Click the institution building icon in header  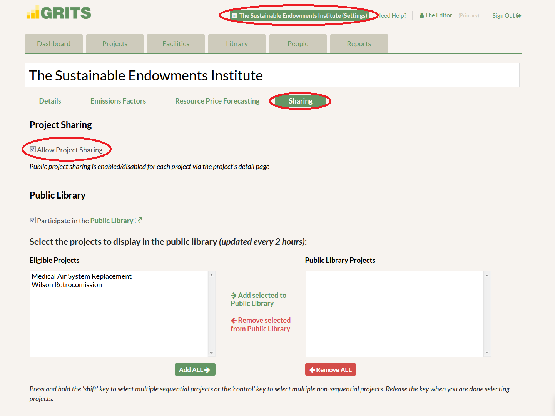point(234,16)
